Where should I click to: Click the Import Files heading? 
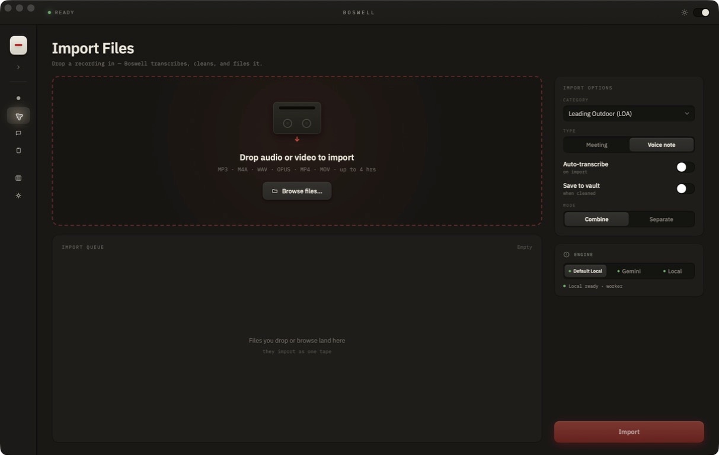pos(93,48)
